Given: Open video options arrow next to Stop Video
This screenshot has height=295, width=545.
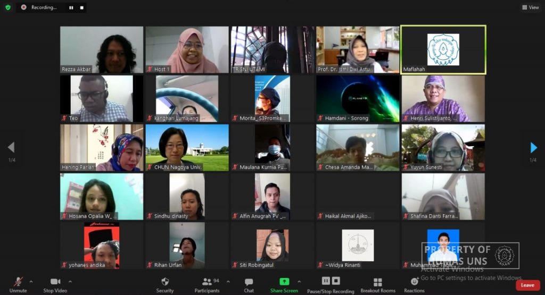Looking at the screenshot, I should (x=70, y=282).
